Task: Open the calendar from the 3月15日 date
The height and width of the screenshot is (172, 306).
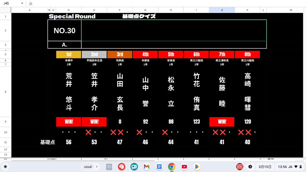Action: coord(265,167)
